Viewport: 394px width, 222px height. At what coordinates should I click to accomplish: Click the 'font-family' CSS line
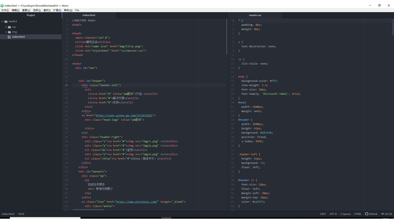click(271, 94)
